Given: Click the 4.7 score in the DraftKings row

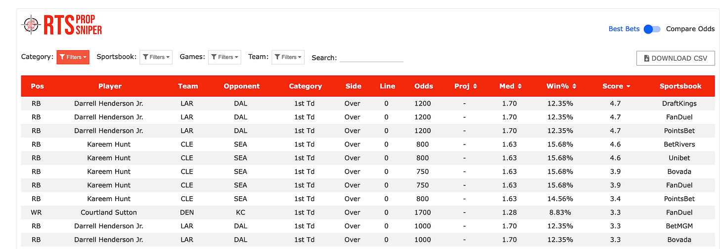Looking at the screenshot, I should [x=615, y=104].
